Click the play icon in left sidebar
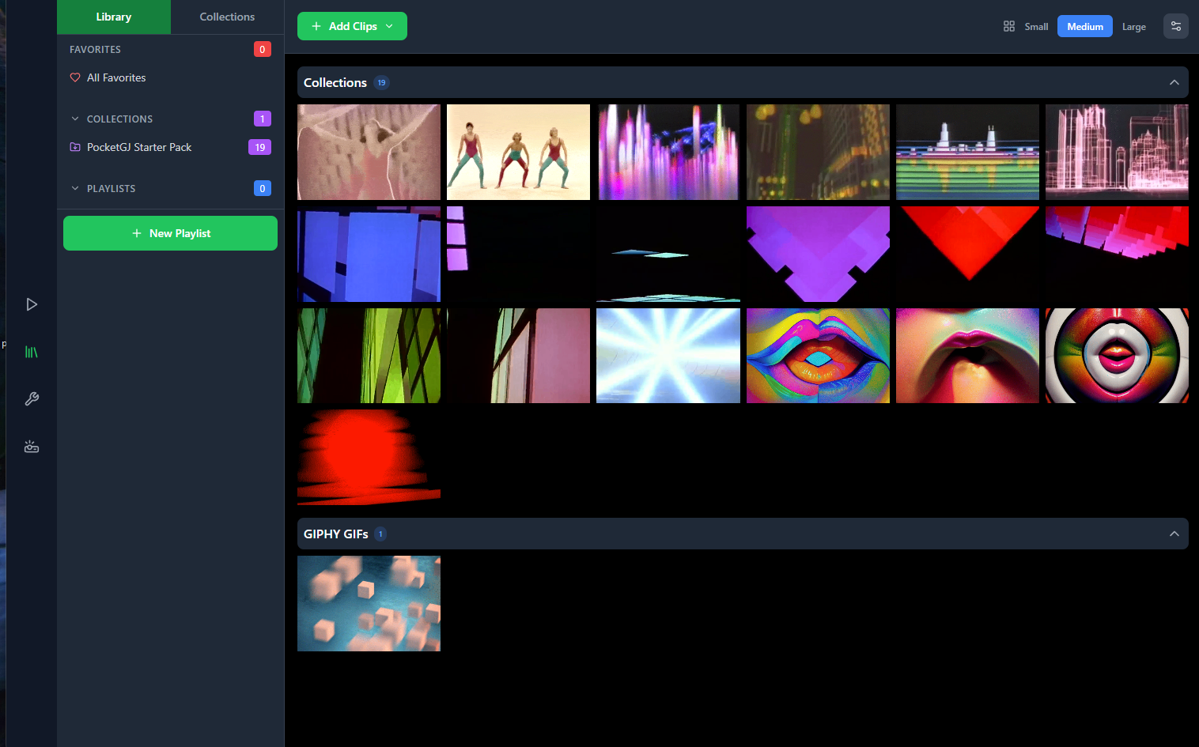Image resolution: width=1199 pixels, height=747 pixels. (32, 304)
